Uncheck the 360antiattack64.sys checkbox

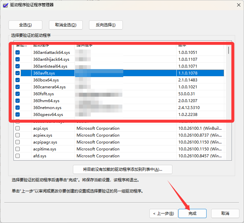point(18,53)
